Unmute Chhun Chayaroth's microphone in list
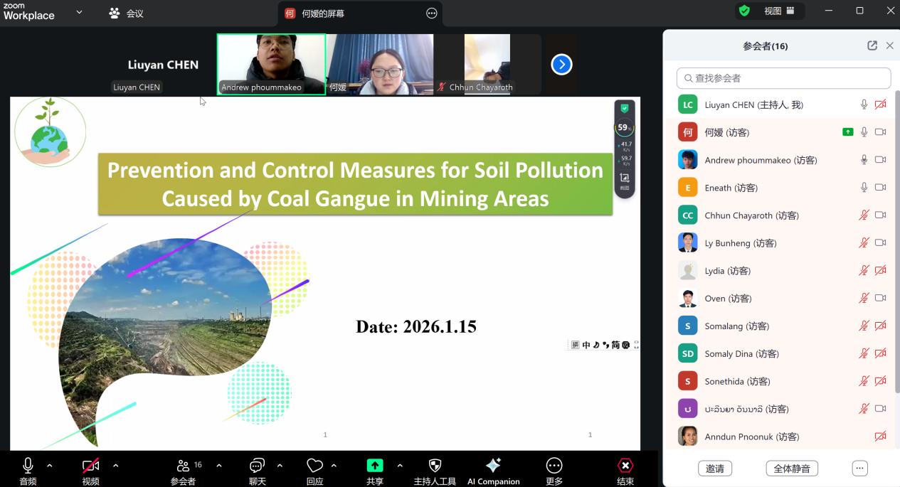 [x=864, y=215]
